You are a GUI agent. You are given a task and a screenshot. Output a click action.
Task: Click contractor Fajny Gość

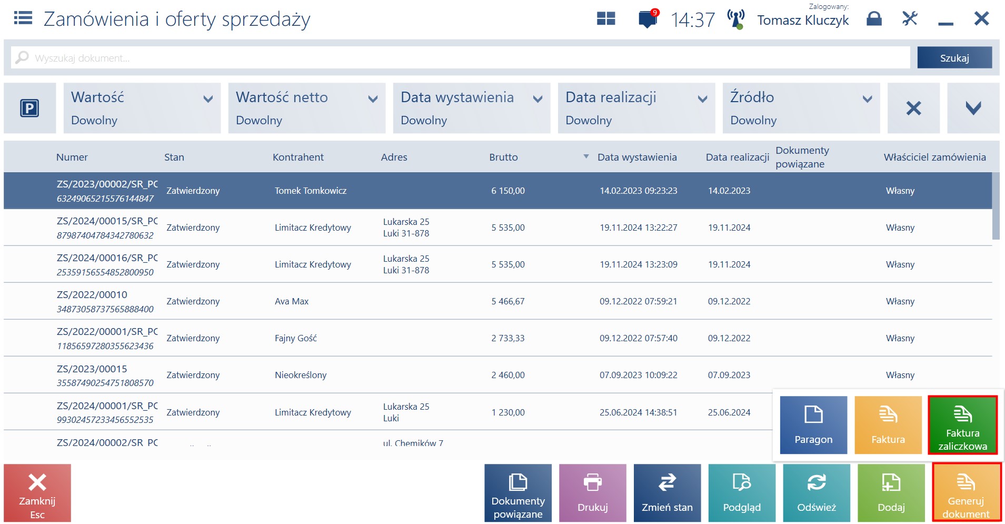pyautogui.click(x=296, y=338)
